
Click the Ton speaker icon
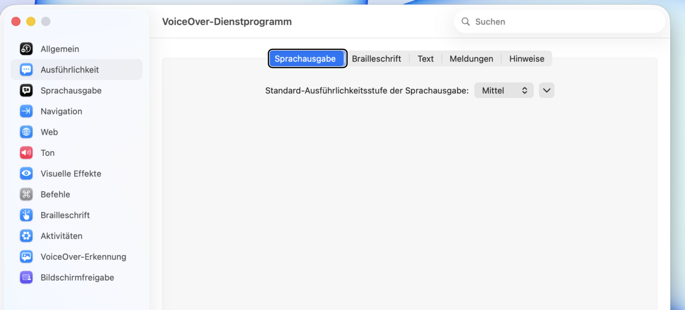[26, 153]
